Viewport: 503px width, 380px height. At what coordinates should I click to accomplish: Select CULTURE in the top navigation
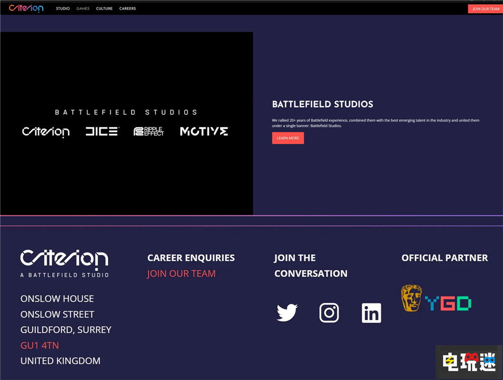104,9
